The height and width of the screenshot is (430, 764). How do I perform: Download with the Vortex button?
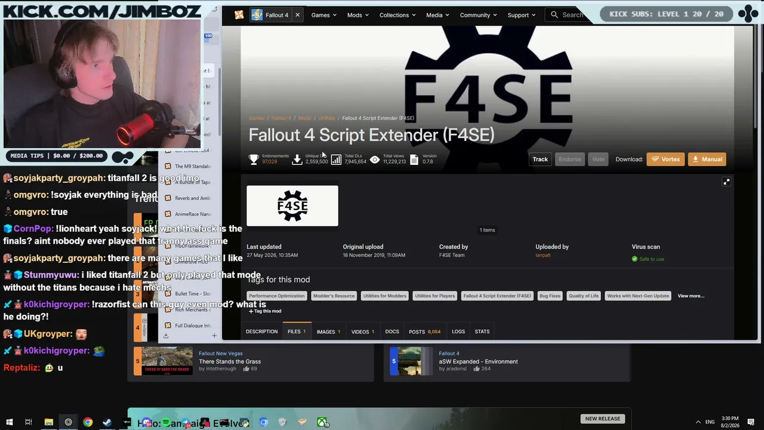tap(666, 159)
